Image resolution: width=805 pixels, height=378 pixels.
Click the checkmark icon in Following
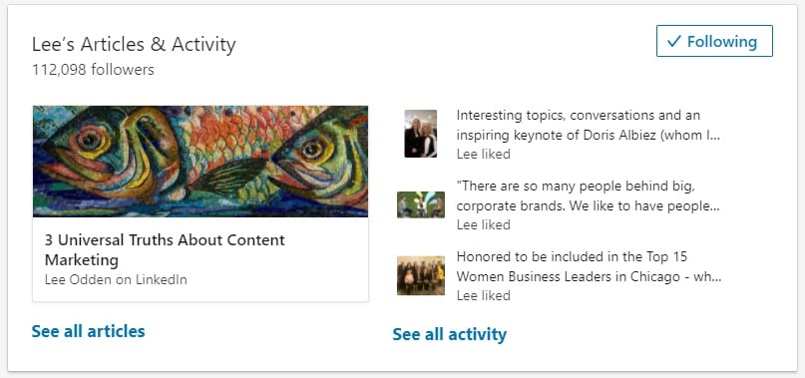(673, 42)
